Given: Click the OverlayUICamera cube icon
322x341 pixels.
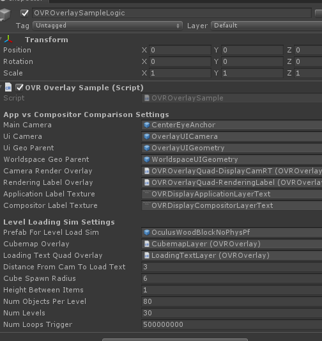Looking at the screenshot, I should [x=147, y=136].
